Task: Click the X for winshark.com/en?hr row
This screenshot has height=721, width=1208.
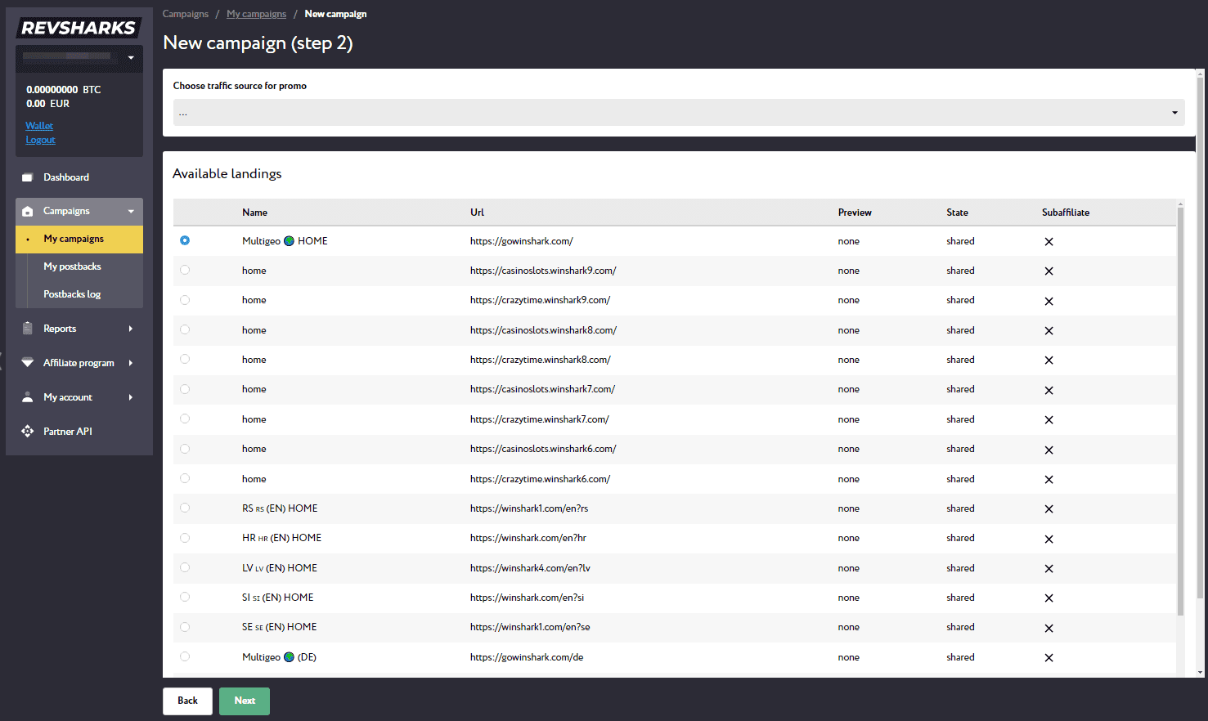Action: pos(1049,539)
